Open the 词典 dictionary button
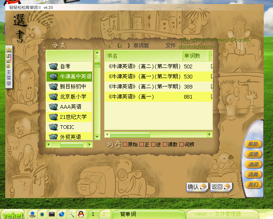 click(253, 175)
